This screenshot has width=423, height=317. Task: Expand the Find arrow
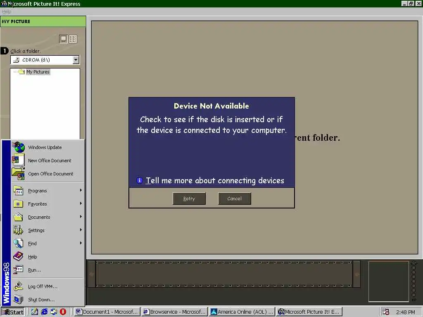tap(81, 243)
